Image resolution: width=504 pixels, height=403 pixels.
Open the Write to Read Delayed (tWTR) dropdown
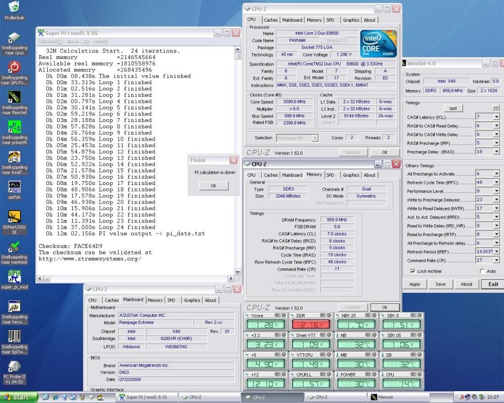(x=497, y=208)
